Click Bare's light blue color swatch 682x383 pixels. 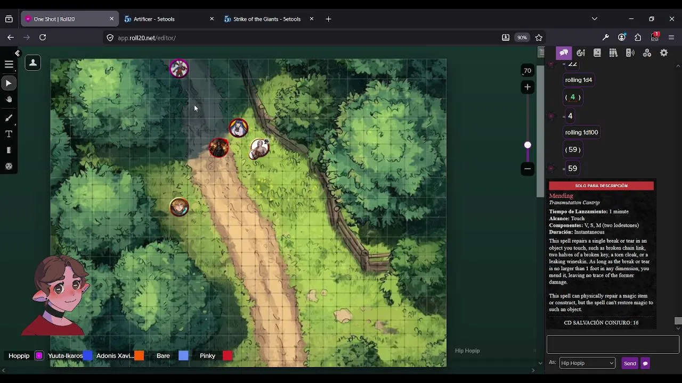[183, 356]
